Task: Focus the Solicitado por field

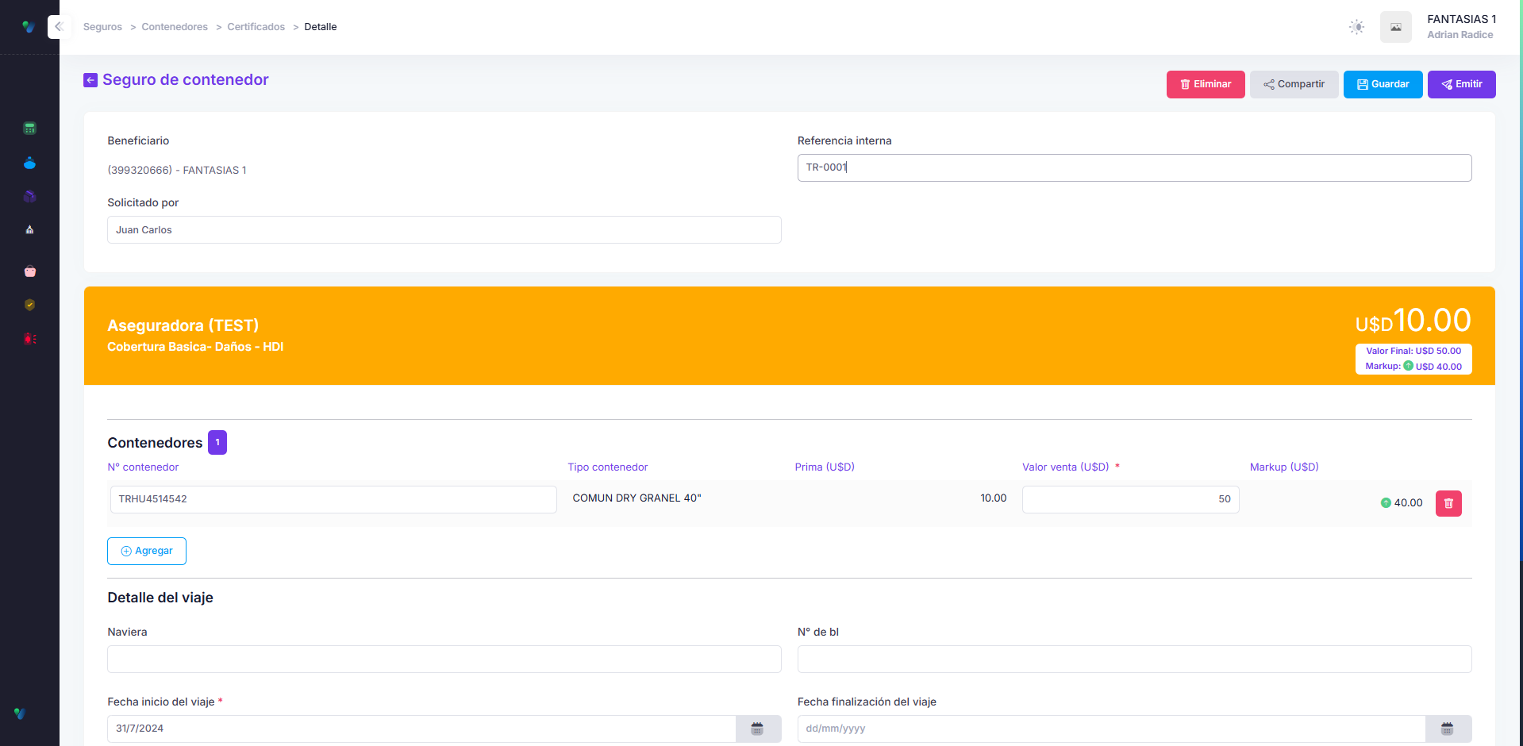Action: [x=444, y=230]
